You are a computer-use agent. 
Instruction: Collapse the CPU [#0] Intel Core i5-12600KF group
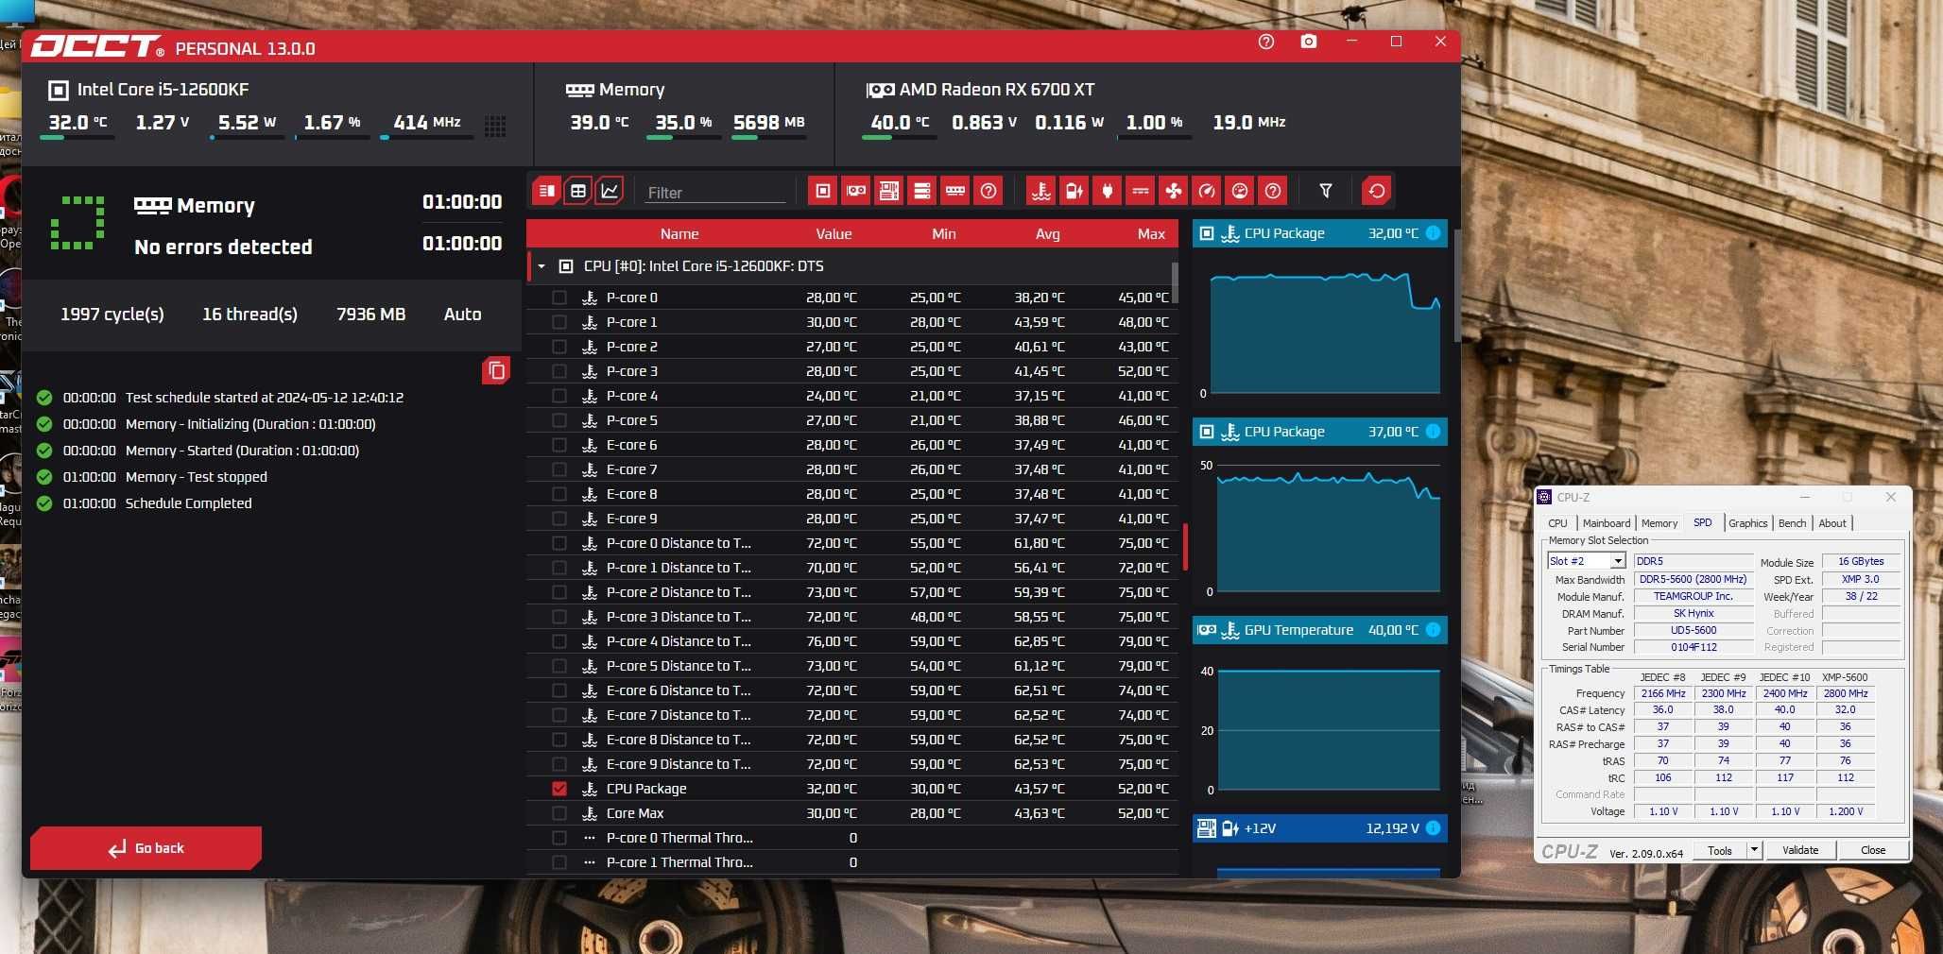click(542, 266)
